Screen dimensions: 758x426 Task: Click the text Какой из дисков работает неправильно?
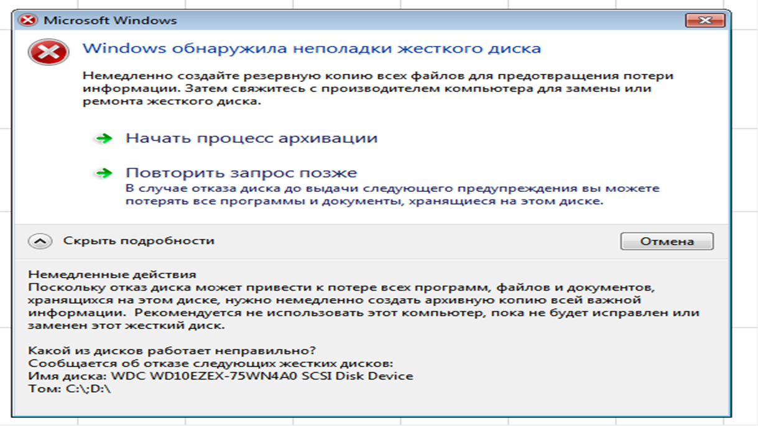172,351
